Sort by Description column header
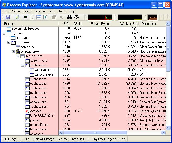 (153, 24)
